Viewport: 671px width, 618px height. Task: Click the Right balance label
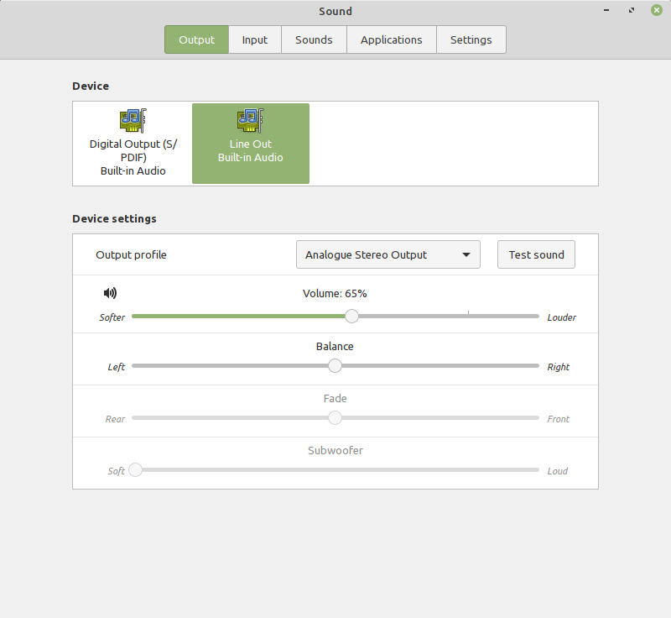[558, 367]
